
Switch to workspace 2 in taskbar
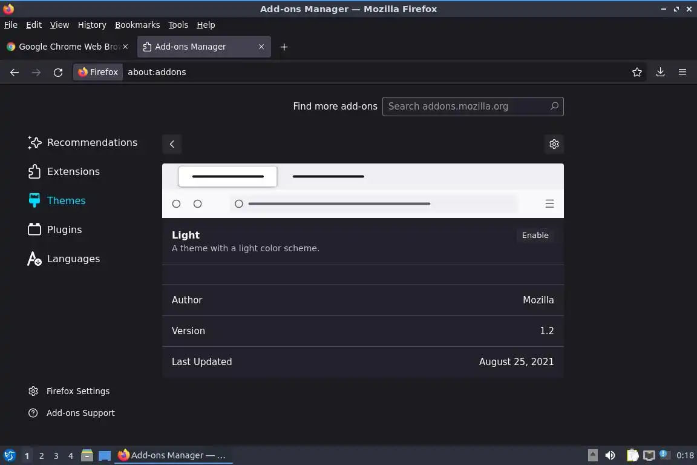(41, 456)
